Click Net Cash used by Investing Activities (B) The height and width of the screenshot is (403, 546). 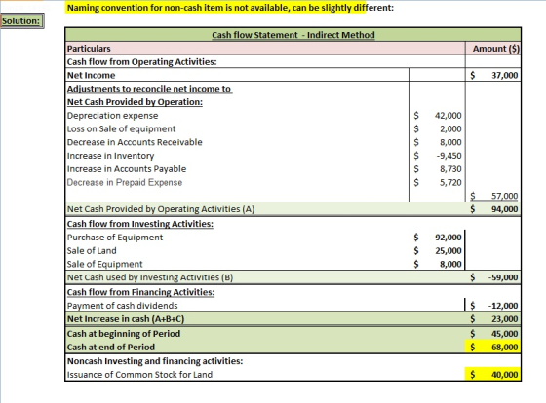tap(150, 277)
